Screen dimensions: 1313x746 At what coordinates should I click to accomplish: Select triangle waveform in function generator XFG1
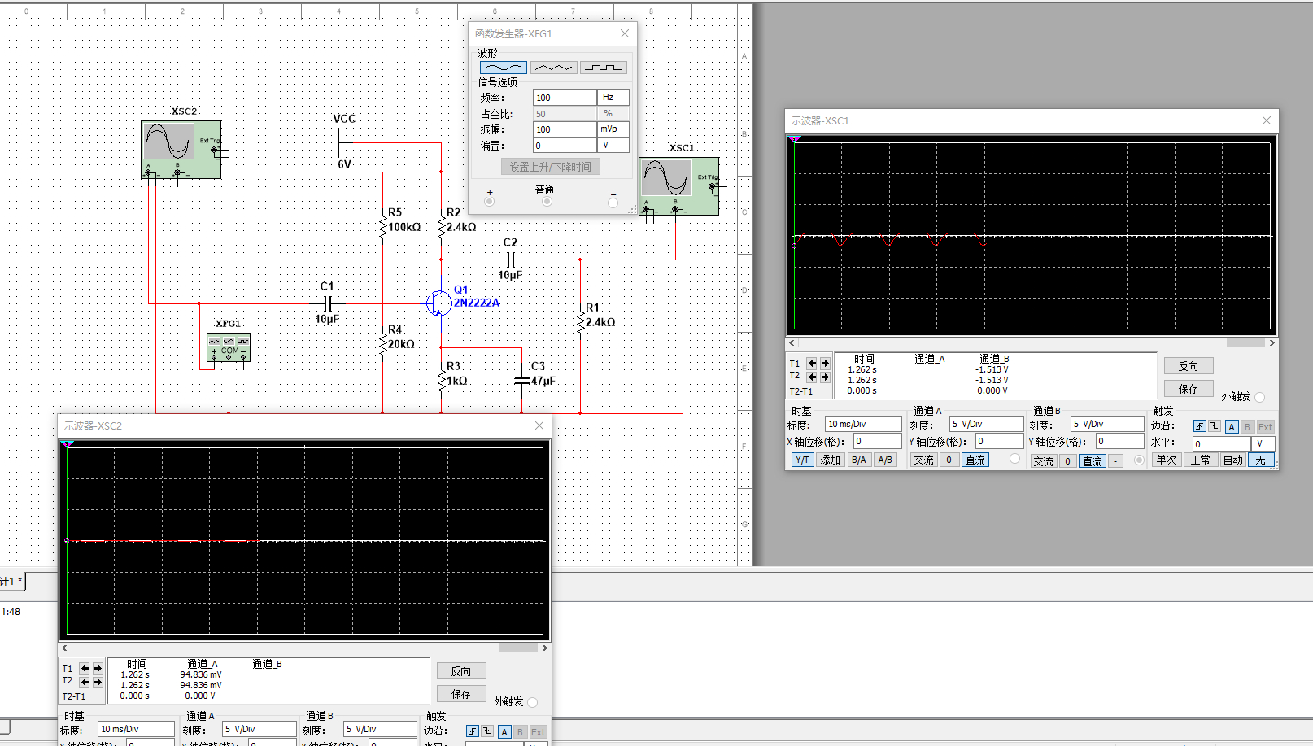point(553,68)
